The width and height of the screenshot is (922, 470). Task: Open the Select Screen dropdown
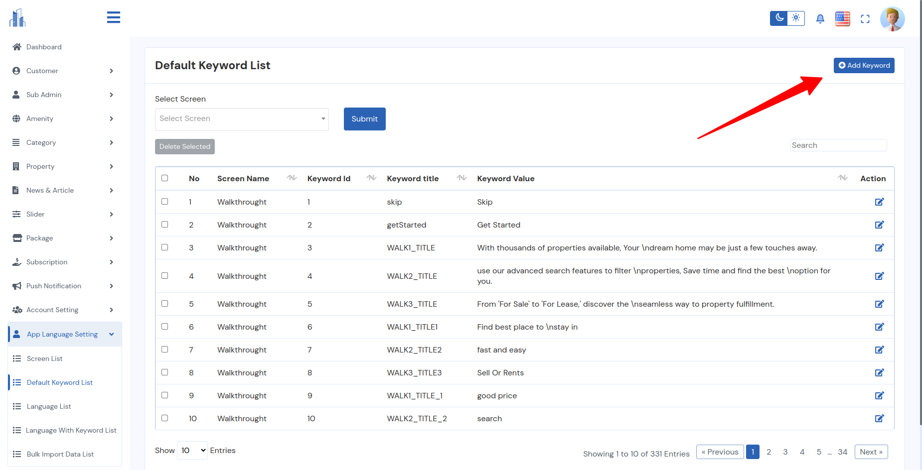242,119
